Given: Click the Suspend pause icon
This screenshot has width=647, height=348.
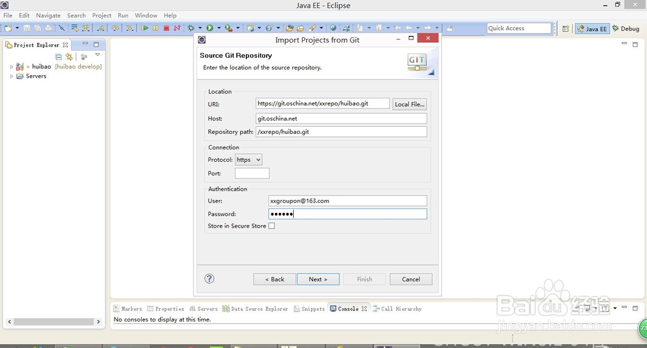Looking at the screenshot, I should coord(155,28).
